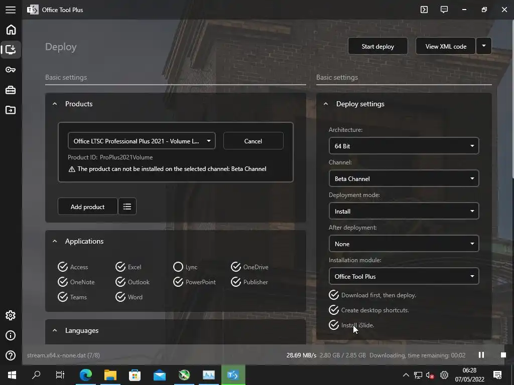Select the right Basic settings tab
514x385 pixels.
[337, 77]
